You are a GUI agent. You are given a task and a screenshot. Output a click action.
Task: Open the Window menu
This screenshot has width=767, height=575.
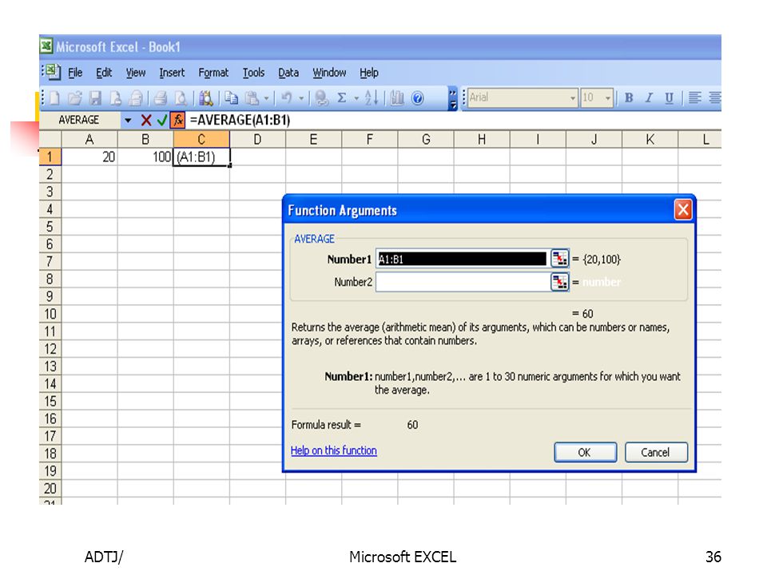coord(329,73)
